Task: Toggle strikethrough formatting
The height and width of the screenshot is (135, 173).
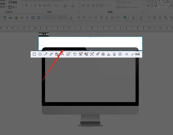Action: 44,5
